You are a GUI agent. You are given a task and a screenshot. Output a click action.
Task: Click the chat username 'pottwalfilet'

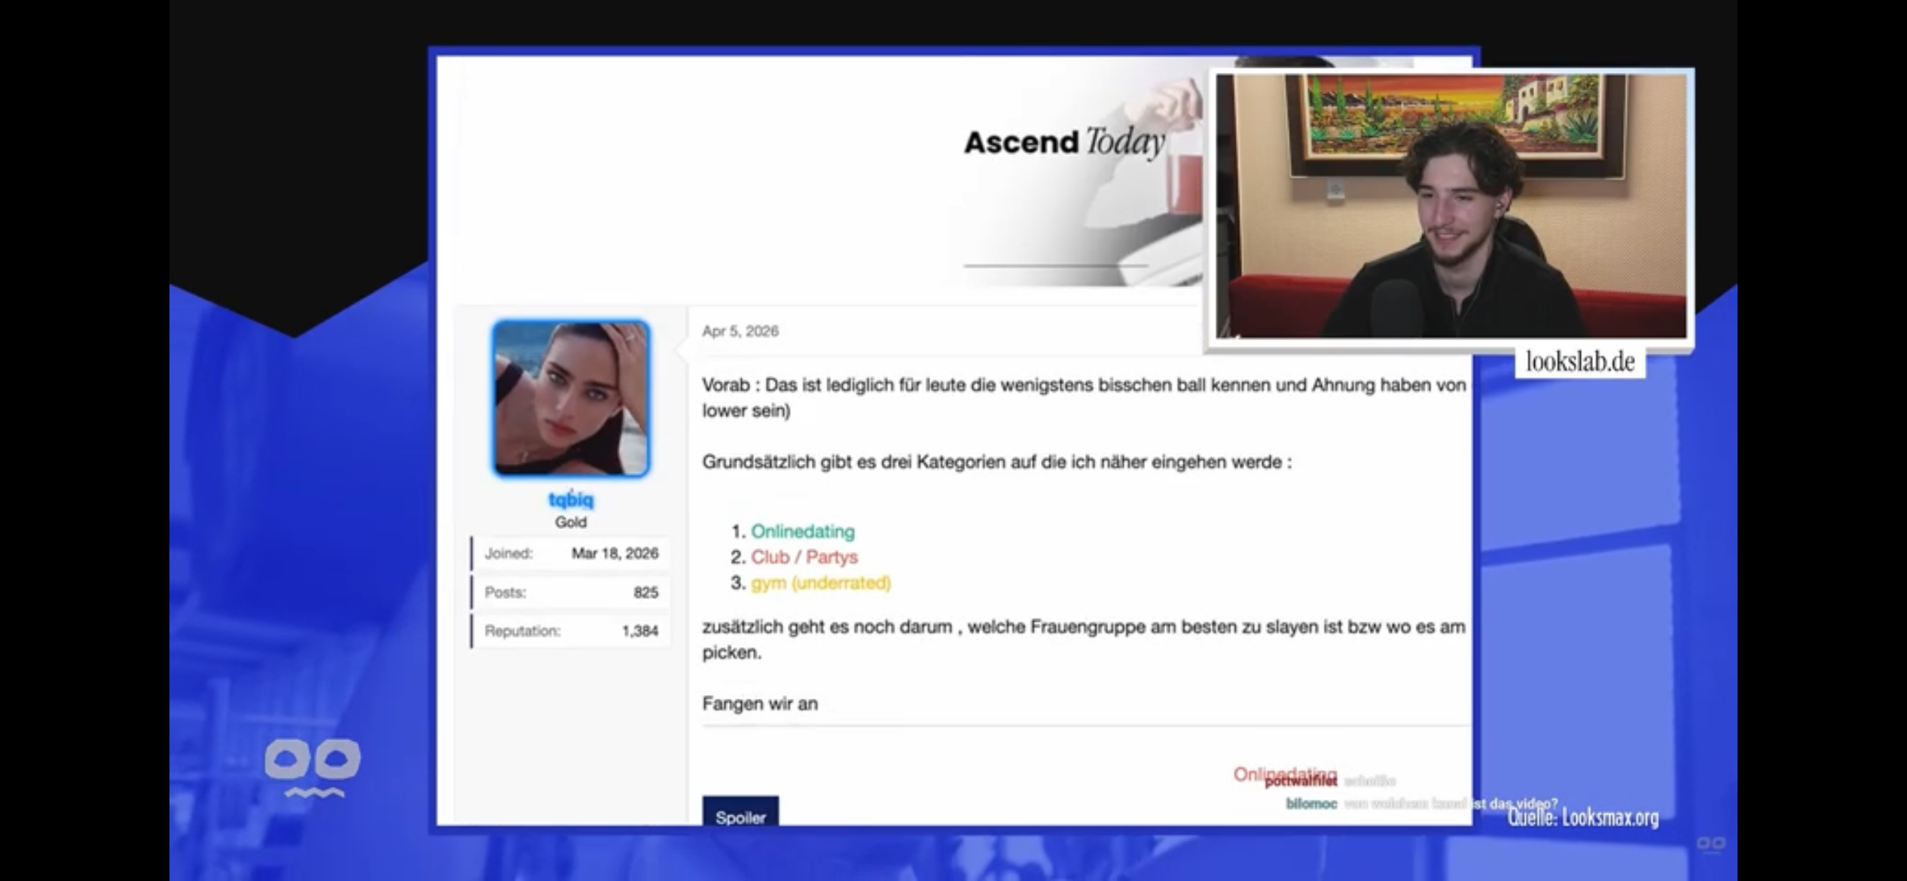point(1301,782)
